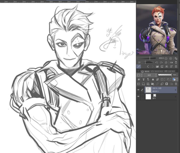Create new raster layer
The width and height of the screenshot is (180, 153).
point(143,84)
